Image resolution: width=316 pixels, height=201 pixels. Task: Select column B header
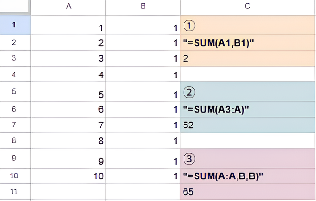(x=142, y=6)
